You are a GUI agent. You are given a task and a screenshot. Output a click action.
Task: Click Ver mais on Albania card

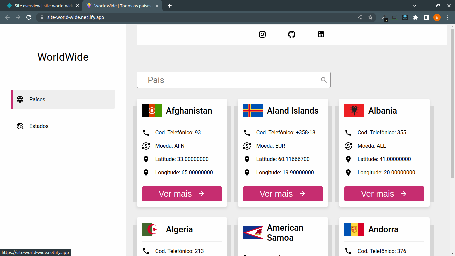[384, 194]
